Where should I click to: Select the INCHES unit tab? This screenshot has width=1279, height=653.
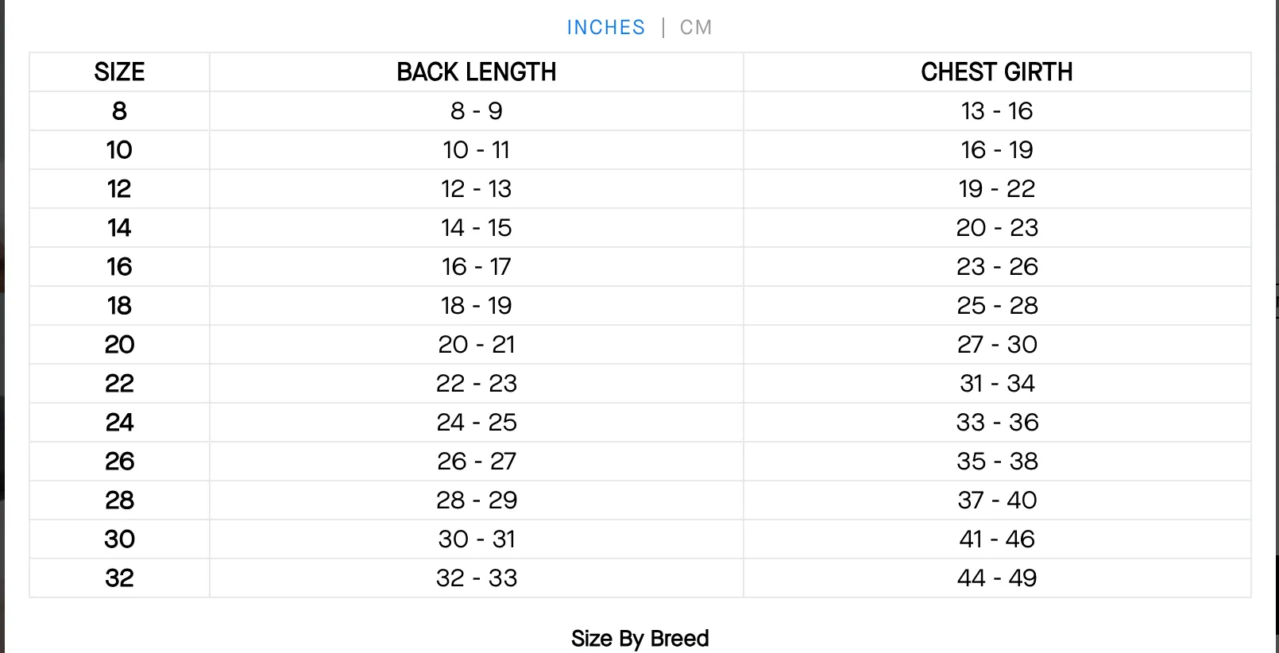(x=606, y=28)
